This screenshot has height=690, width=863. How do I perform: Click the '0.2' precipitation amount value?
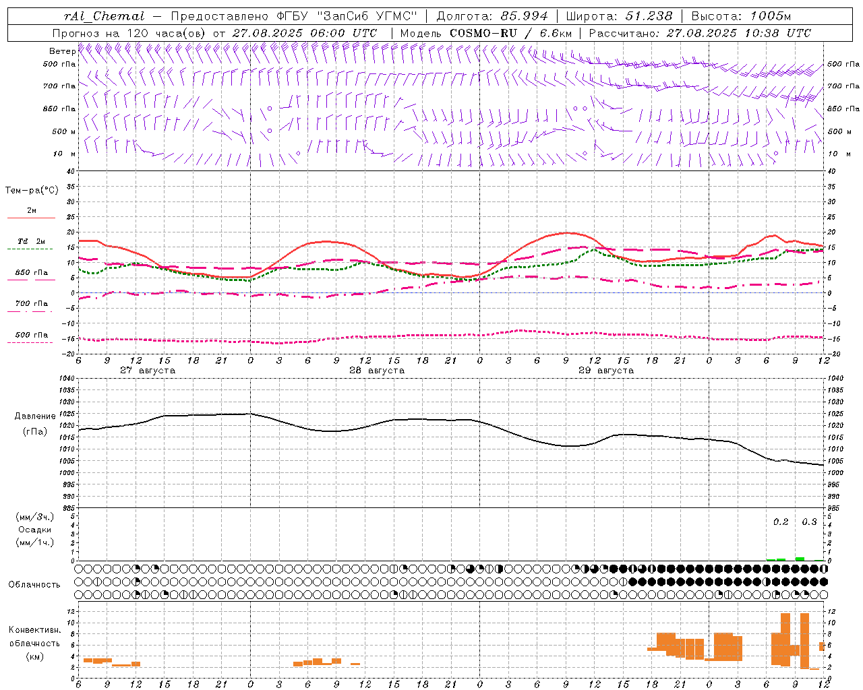(781, 522)
